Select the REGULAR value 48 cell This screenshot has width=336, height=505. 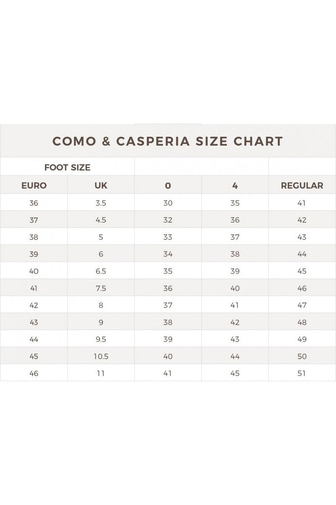(302, 322)
